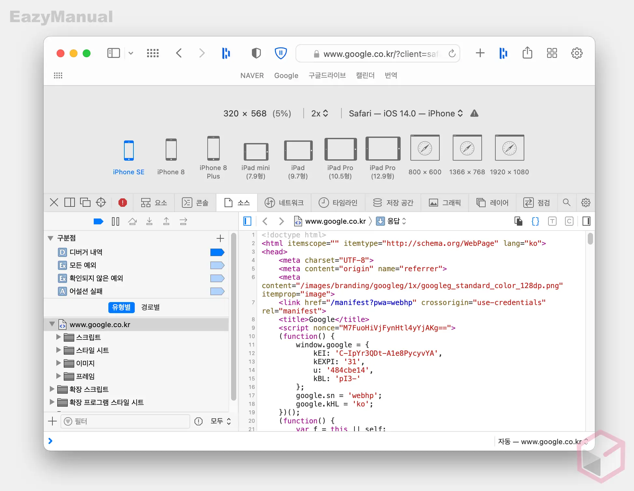
Task: Dock the inspector to the side
Action: [x=70, y=203]
